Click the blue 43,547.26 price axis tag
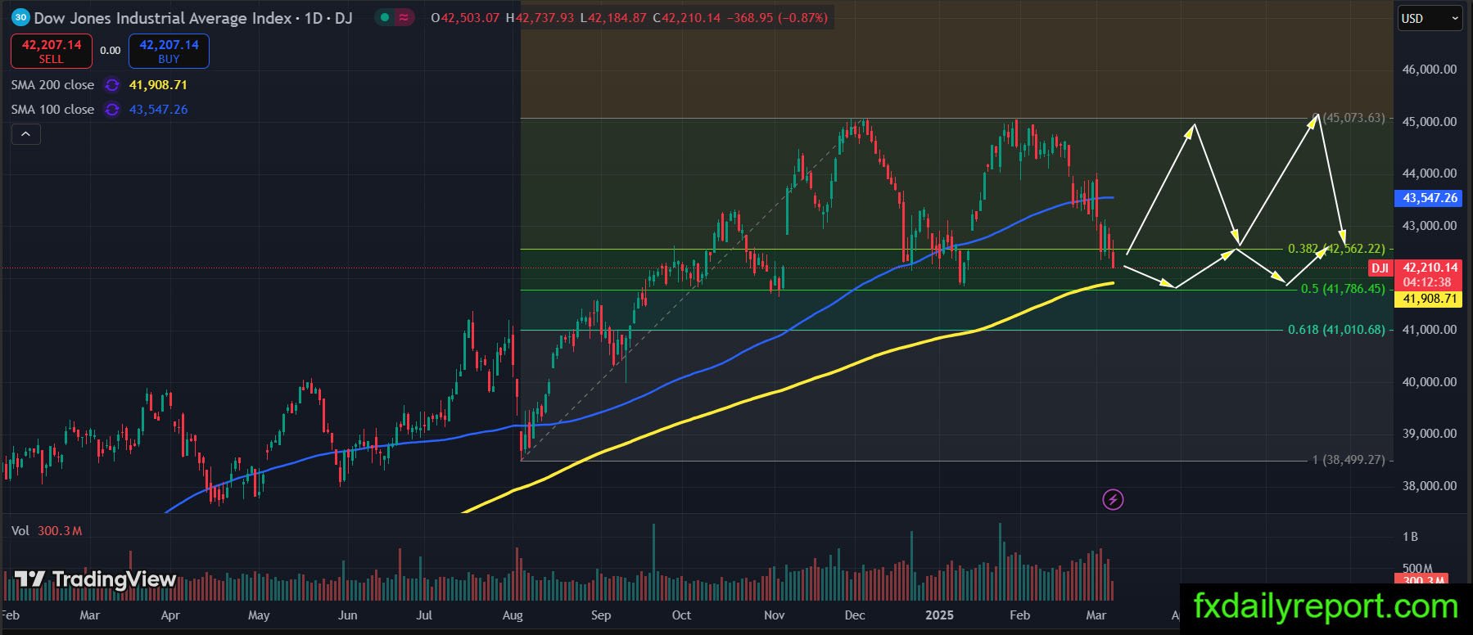Screen dimensions: 1473x635 (x=1429, y=198)
